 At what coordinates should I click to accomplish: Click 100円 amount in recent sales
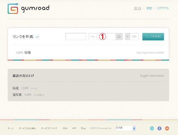pos(28,95)
